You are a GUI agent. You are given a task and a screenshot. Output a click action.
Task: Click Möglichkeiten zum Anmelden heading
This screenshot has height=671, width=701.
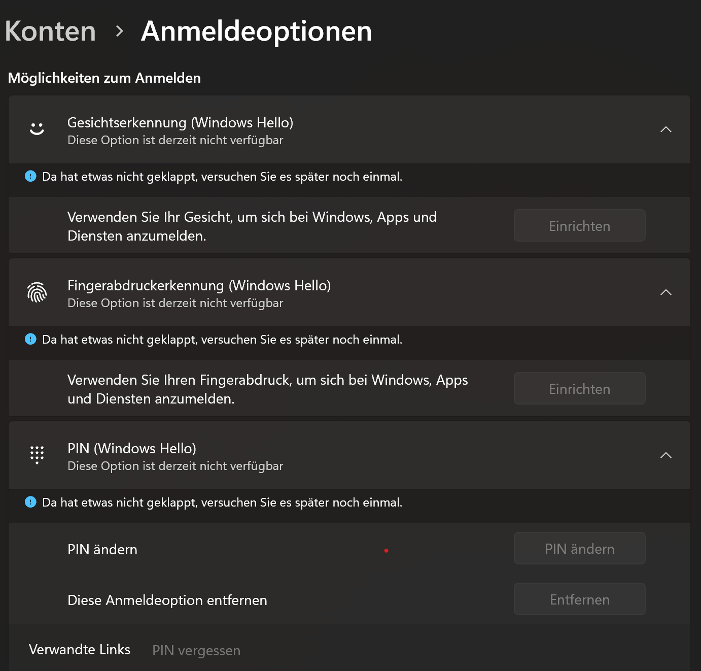(104, 78)
